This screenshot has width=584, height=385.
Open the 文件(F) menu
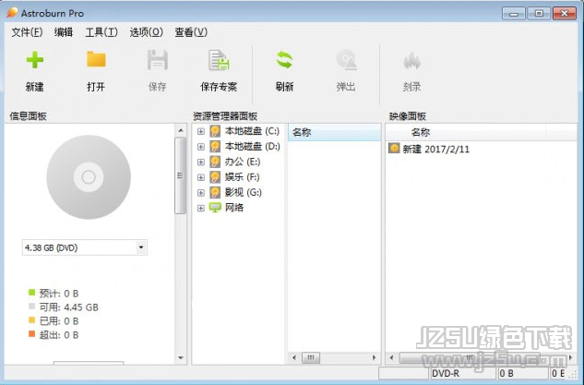27,32
